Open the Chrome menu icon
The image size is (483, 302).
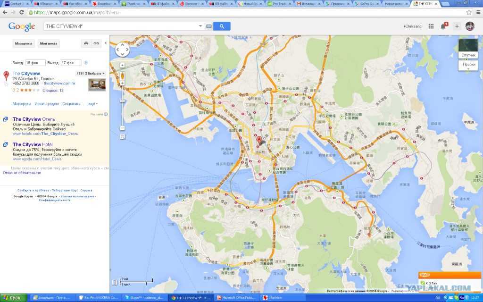point(478,12)
